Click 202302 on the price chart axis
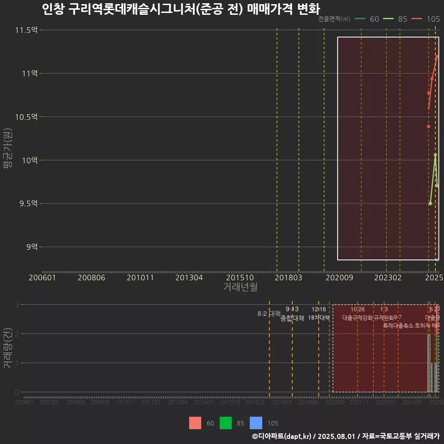444x444 pixels. [388, 277]
